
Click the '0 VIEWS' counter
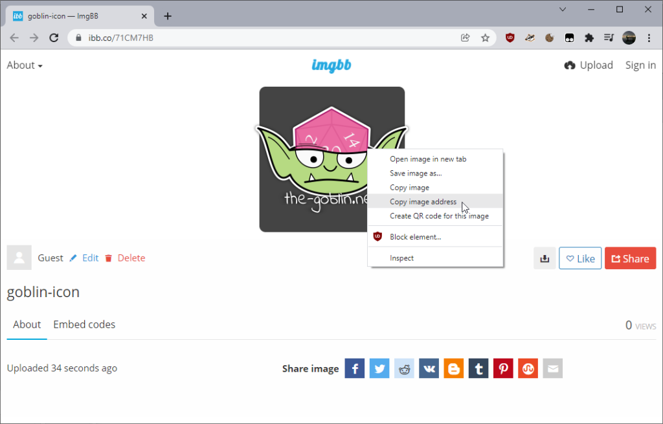[640, 325]
